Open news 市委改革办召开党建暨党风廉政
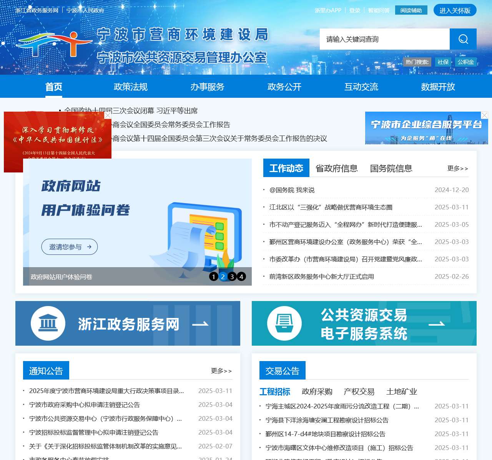This screenshot has height=460, width=492. (x=346, y=259)
